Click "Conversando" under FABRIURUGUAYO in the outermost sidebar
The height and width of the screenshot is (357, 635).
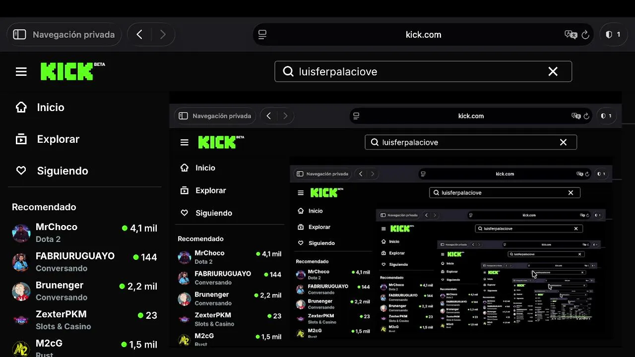[62, 268]
